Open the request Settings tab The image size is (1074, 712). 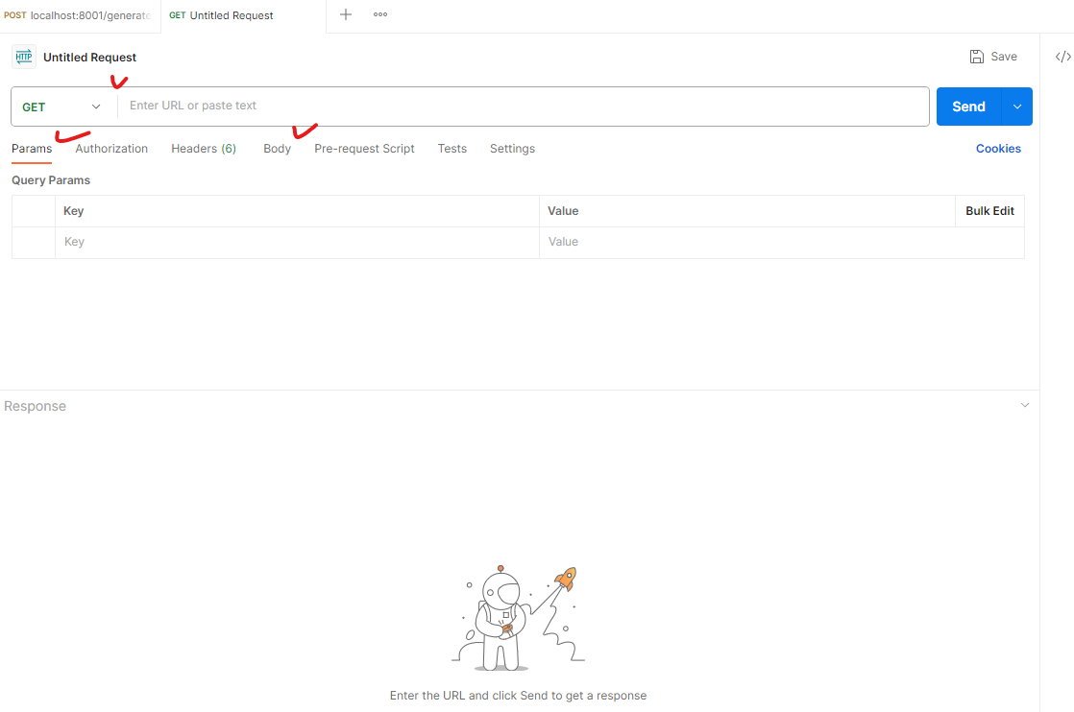click(512, 149)
